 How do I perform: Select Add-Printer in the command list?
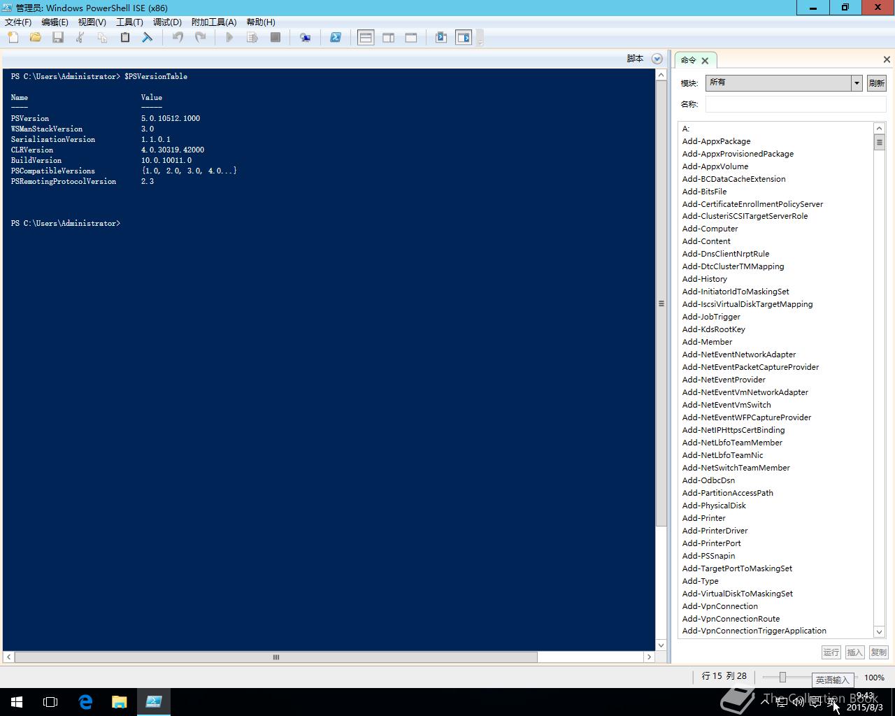[703, 518]
